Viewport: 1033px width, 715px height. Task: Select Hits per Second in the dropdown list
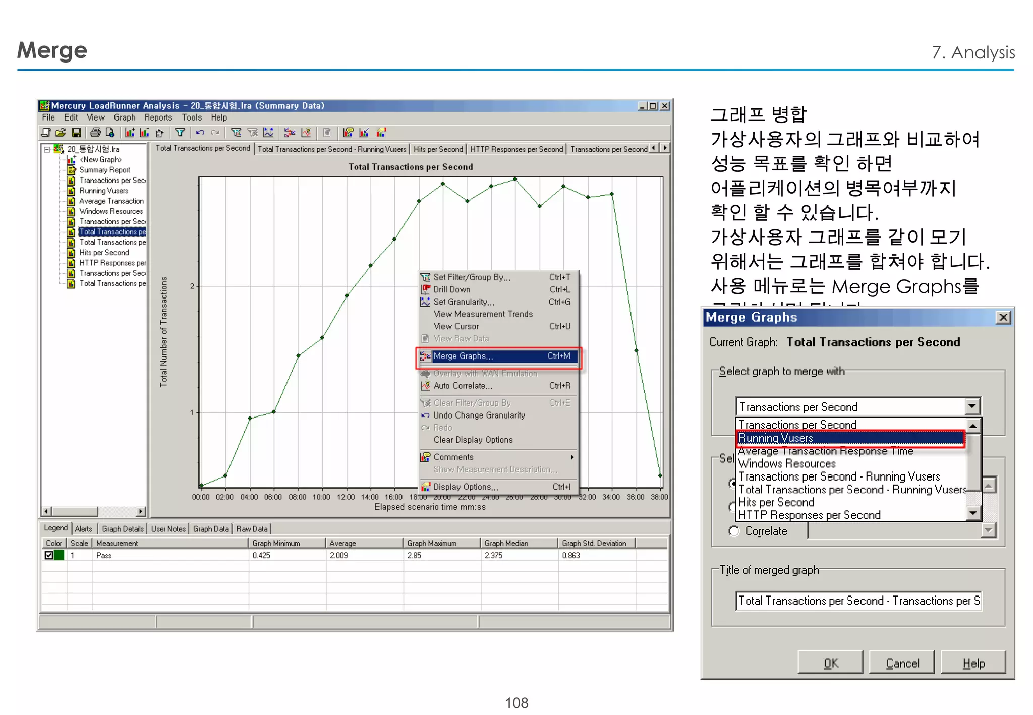pos(850,502)
